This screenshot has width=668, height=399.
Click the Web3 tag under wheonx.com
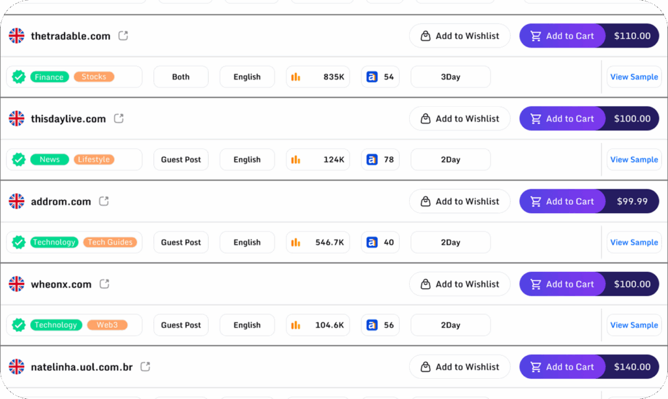(107, 325)
